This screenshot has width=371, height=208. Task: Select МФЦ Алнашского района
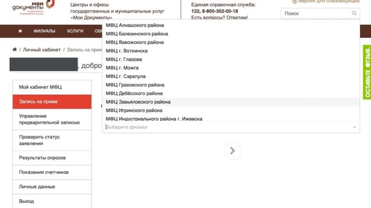231,25
